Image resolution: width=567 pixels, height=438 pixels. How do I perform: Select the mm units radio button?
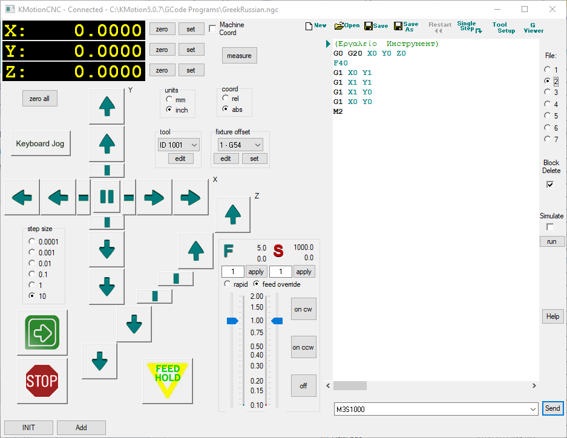pos(170,100)
